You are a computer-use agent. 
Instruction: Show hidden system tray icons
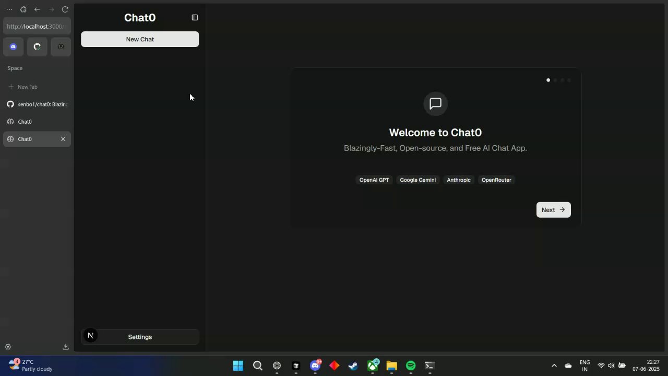click(x=554, y=366)
